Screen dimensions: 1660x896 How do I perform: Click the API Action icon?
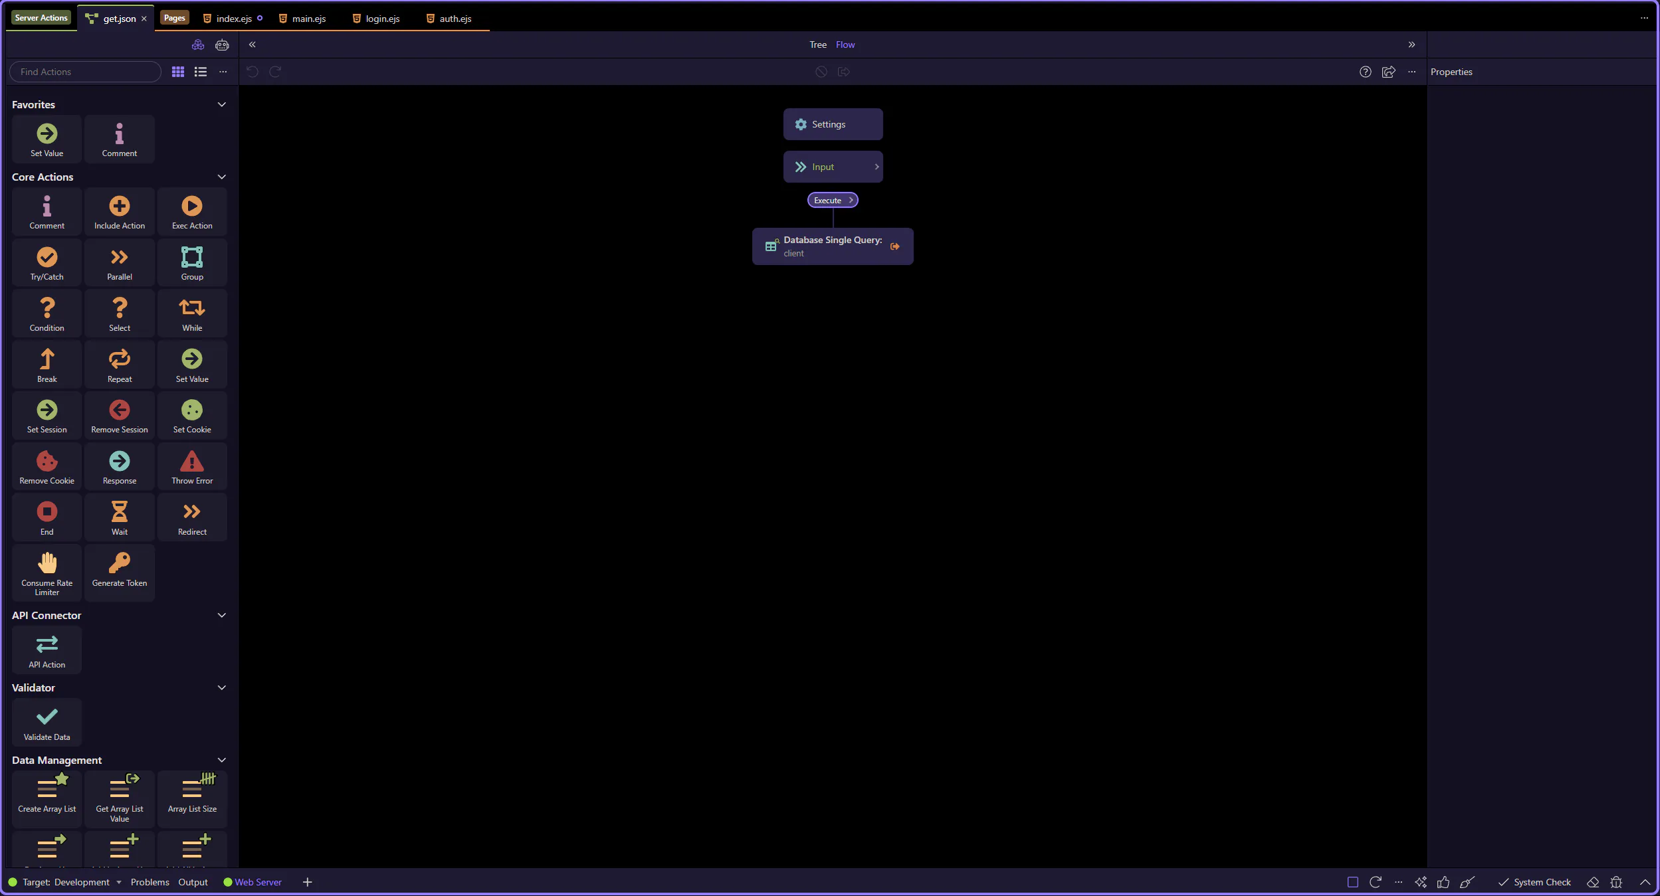click(47, 644)
